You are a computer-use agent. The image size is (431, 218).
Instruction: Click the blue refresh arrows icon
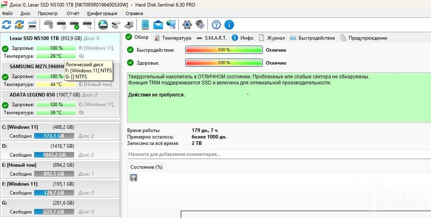[6, 25]
